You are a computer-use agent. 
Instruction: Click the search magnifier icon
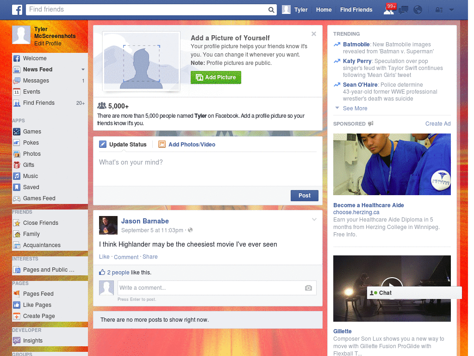pyautogui.click(x=271, y=10)
